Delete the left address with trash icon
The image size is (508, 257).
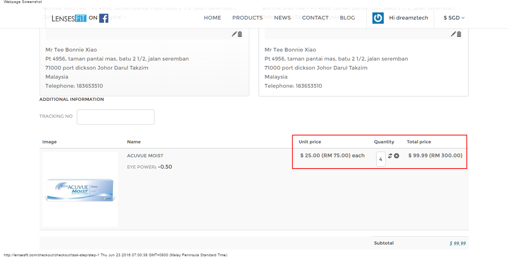(240, 34)
